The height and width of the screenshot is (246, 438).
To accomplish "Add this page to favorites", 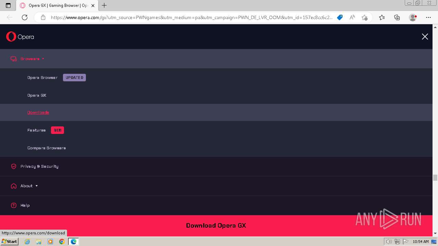I will 364,17.
